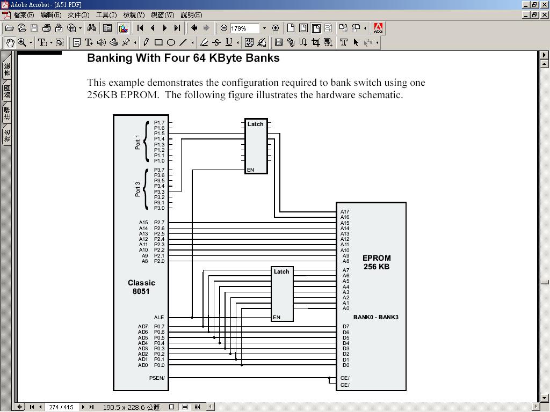Viewport: 550px width, 412px height.
Task: Open dropdown arrow beside web search icon
Action: (81, 28)
